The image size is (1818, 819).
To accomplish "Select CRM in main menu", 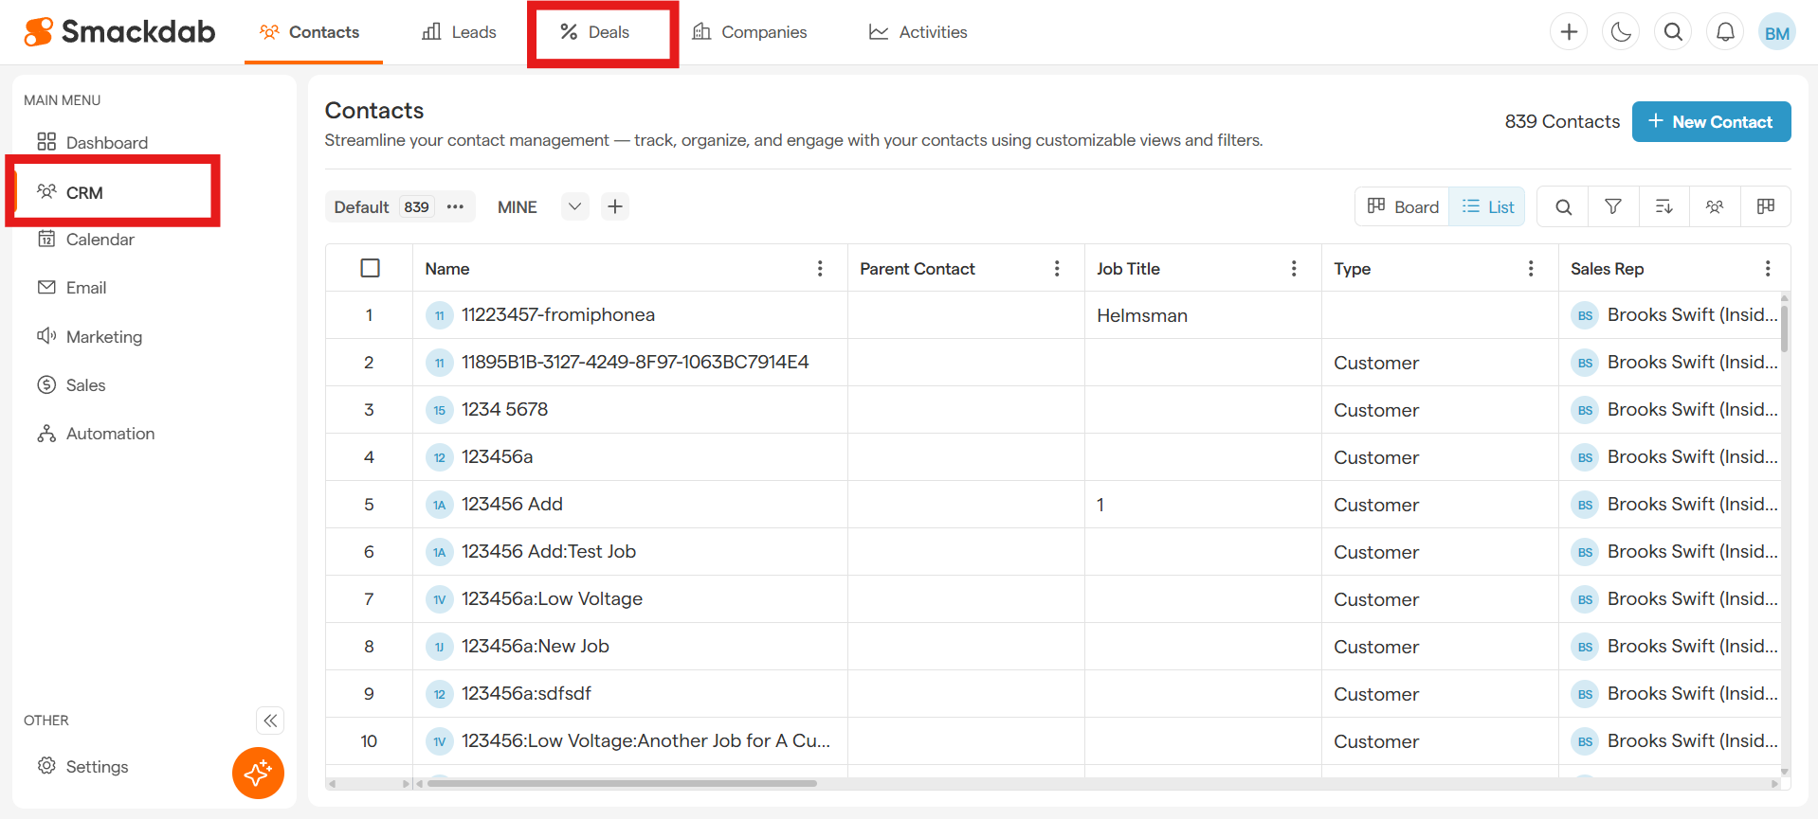I will pos(84,193).
